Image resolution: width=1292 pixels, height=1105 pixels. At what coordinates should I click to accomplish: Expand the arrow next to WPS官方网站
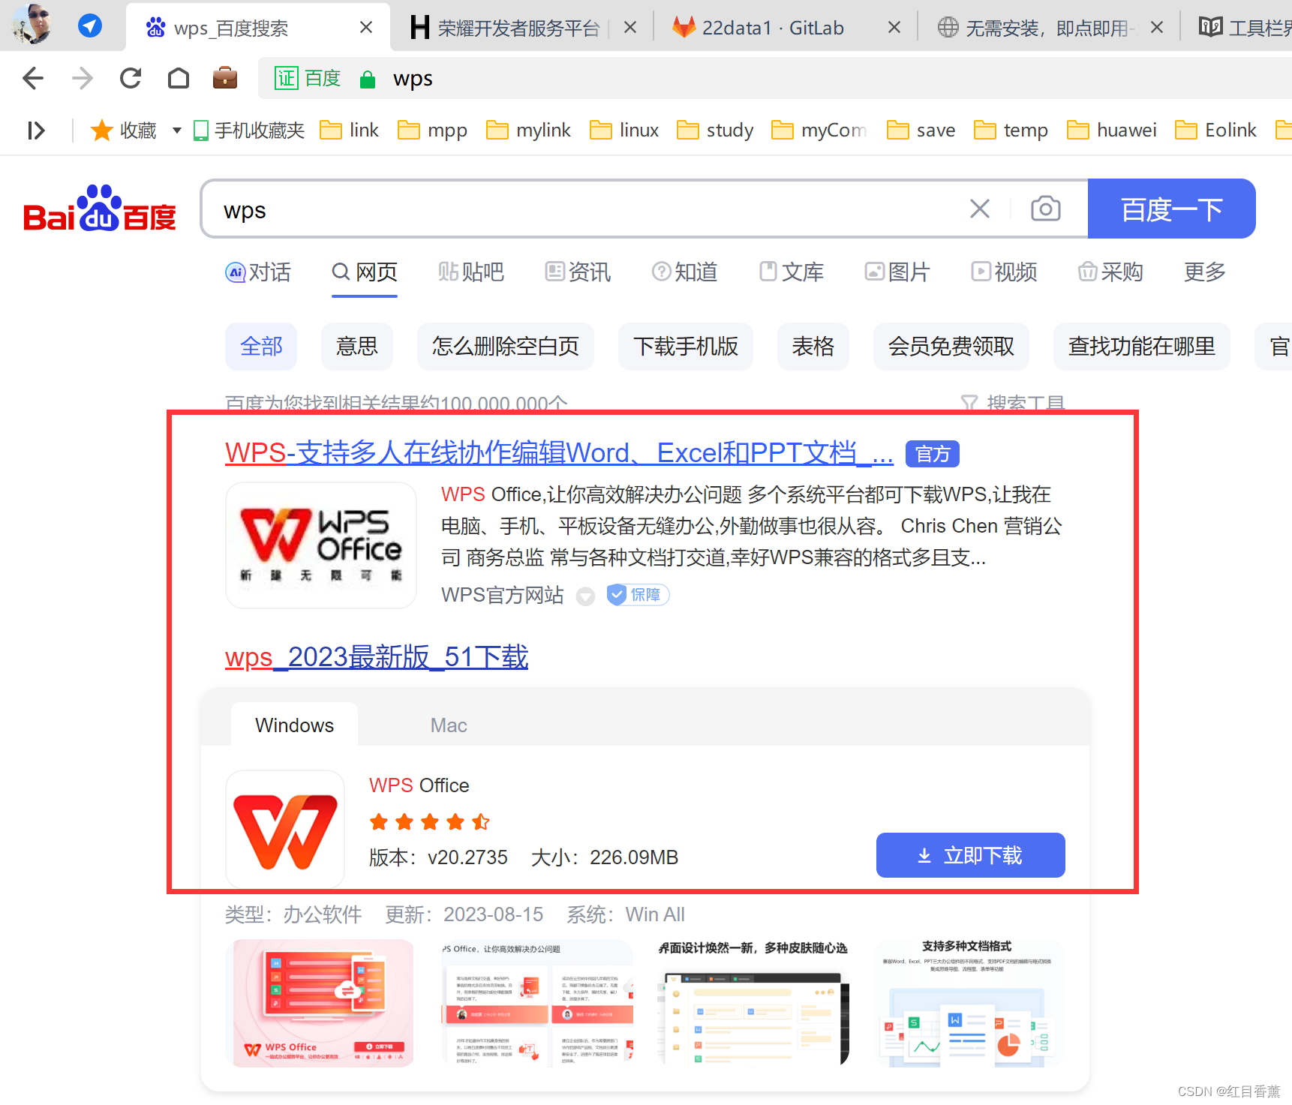pos(585,596)
